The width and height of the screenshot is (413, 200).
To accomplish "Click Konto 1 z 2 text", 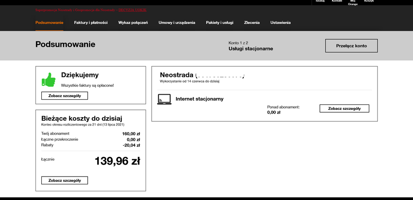I will pos(239,43).
